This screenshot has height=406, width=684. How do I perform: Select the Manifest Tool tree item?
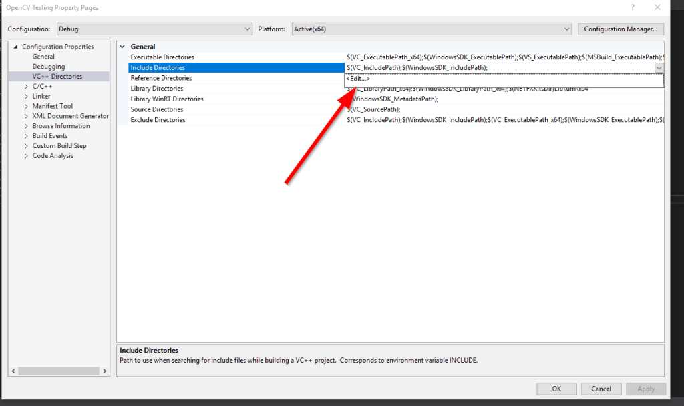pos(52,106)
